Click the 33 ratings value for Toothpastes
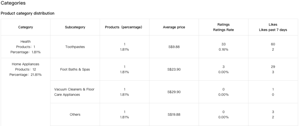The width and height of the screenshot is (302, 126). [x=224, y=44]
